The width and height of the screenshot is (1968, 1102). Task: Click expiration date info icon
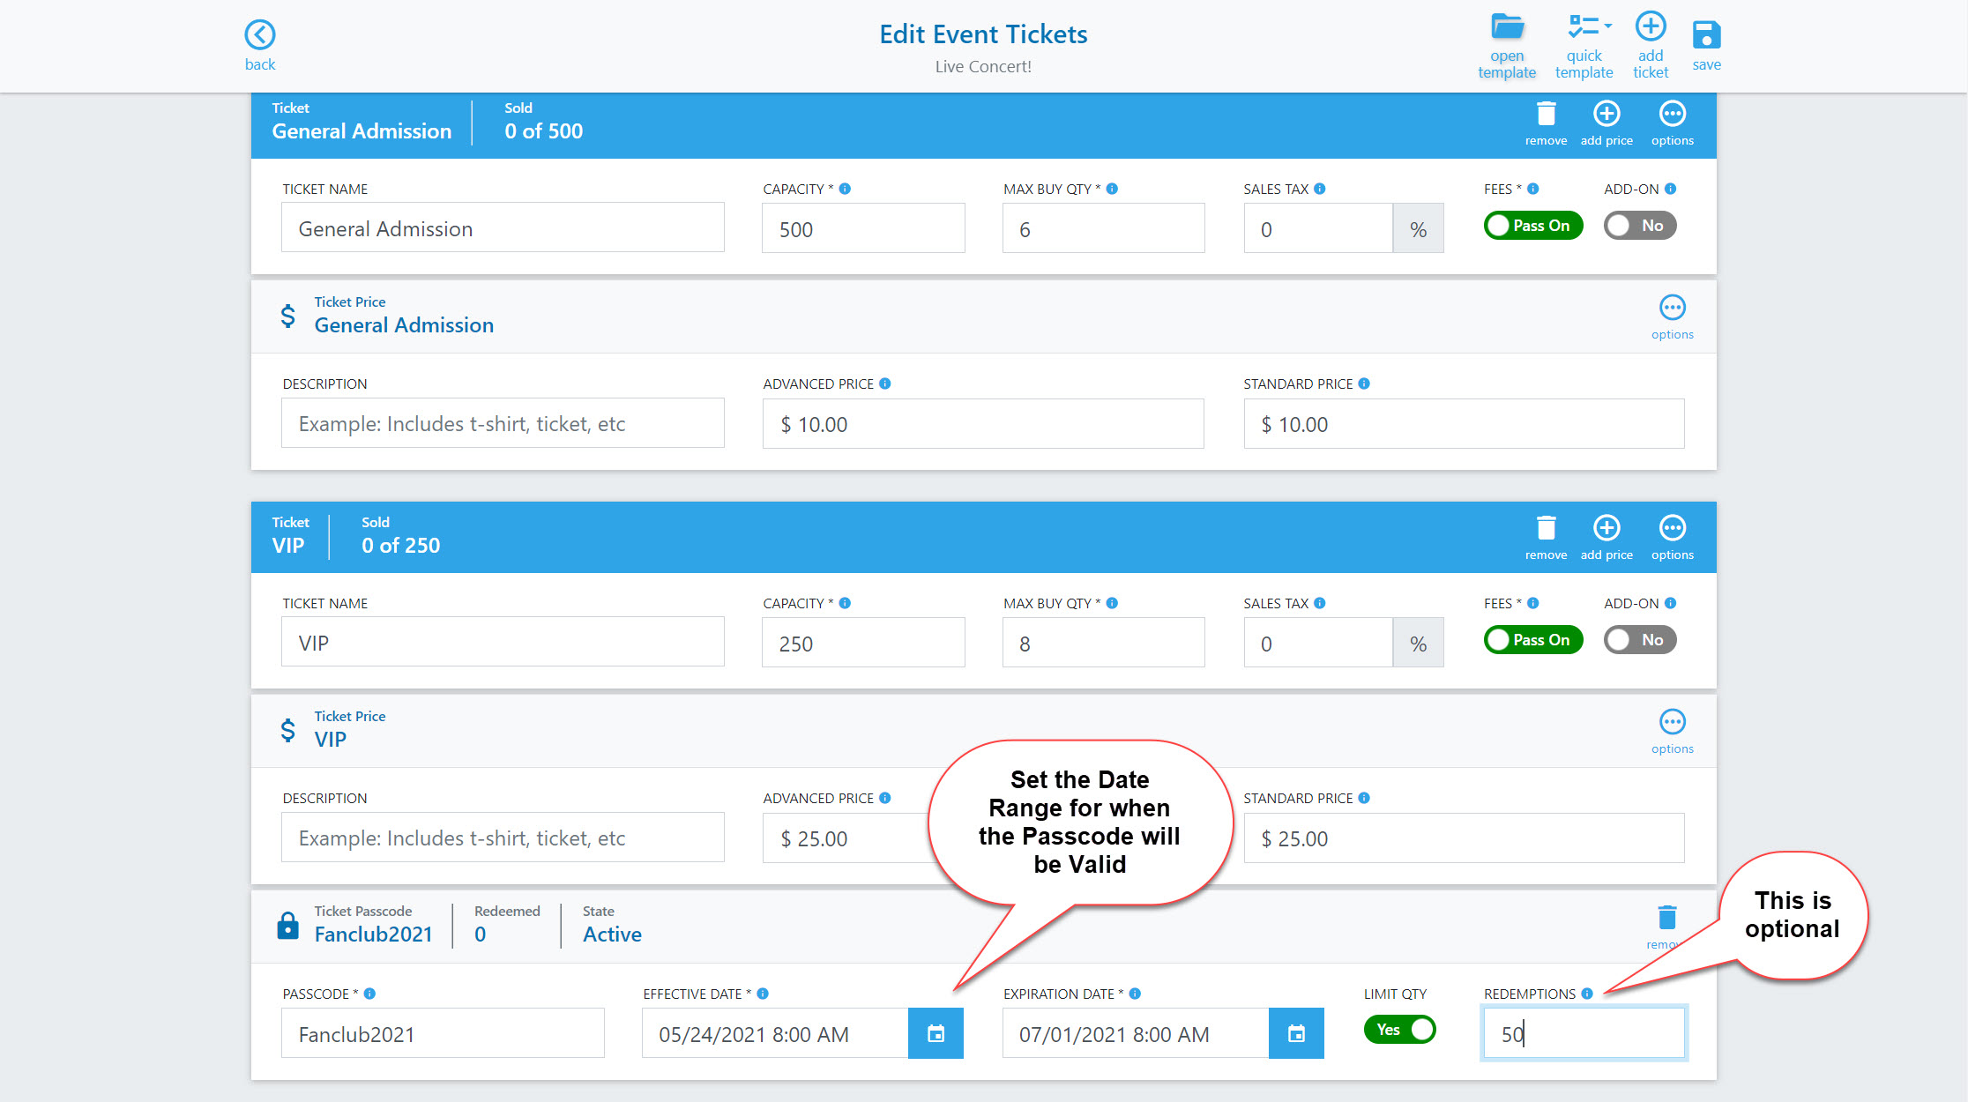1135,994
